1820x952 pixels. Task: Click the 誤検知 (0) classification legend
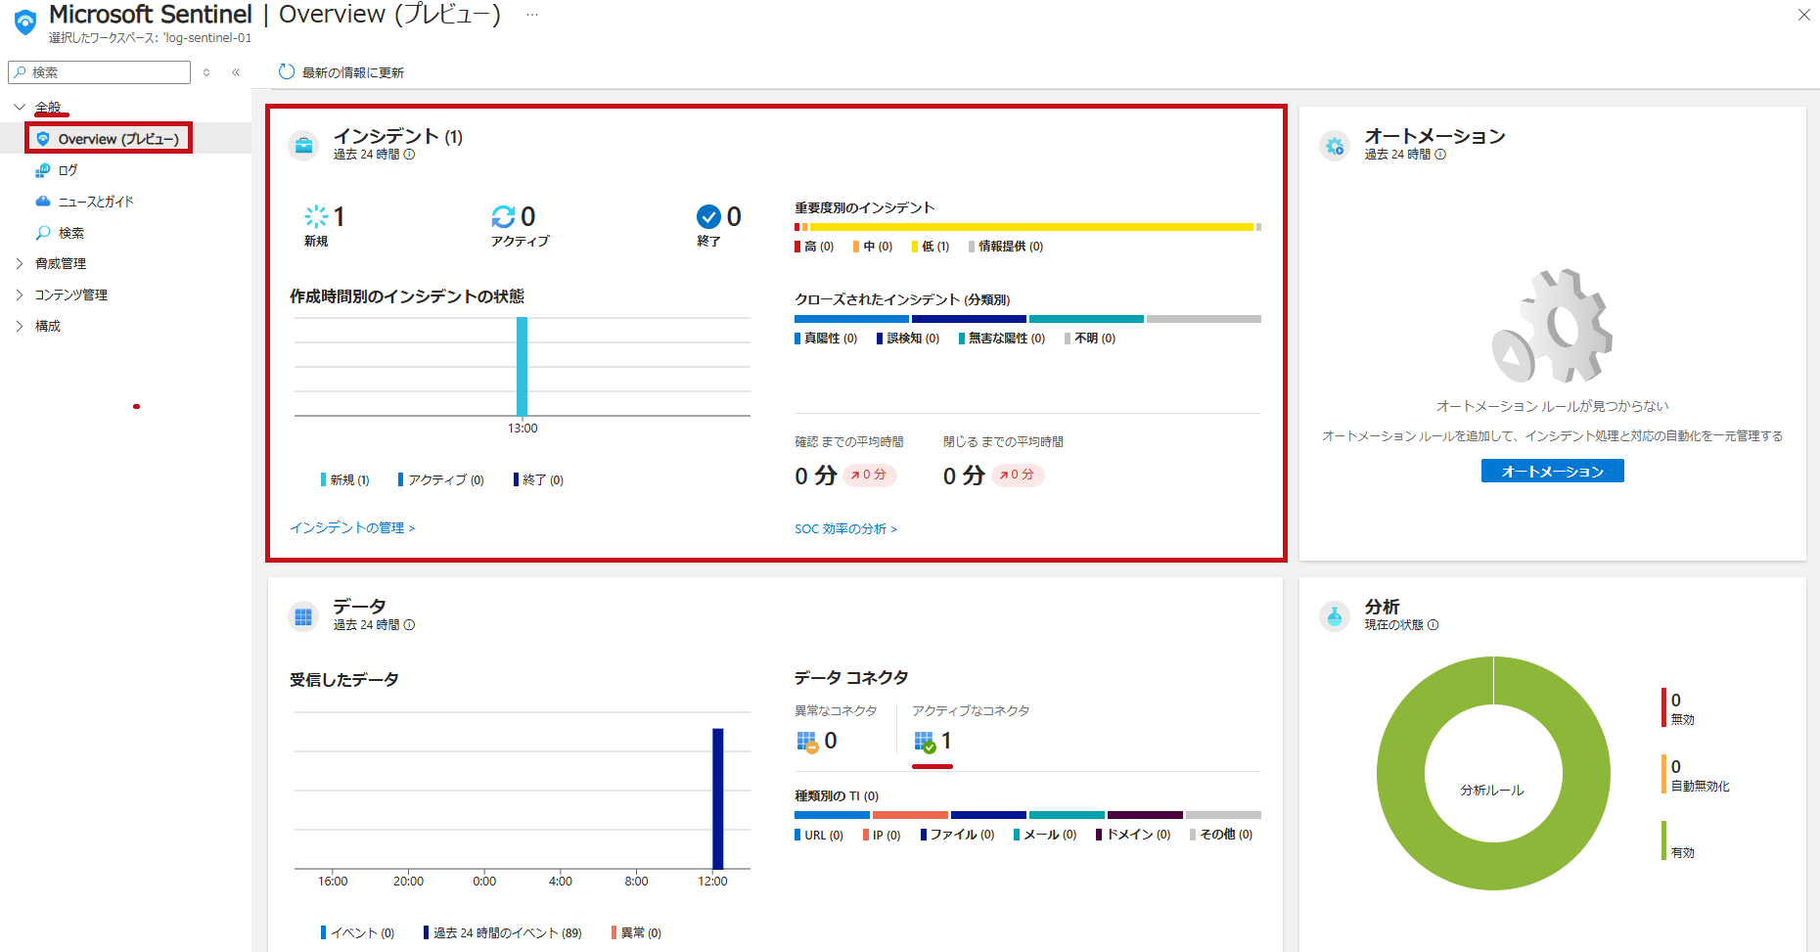click(x=908, y=339)
